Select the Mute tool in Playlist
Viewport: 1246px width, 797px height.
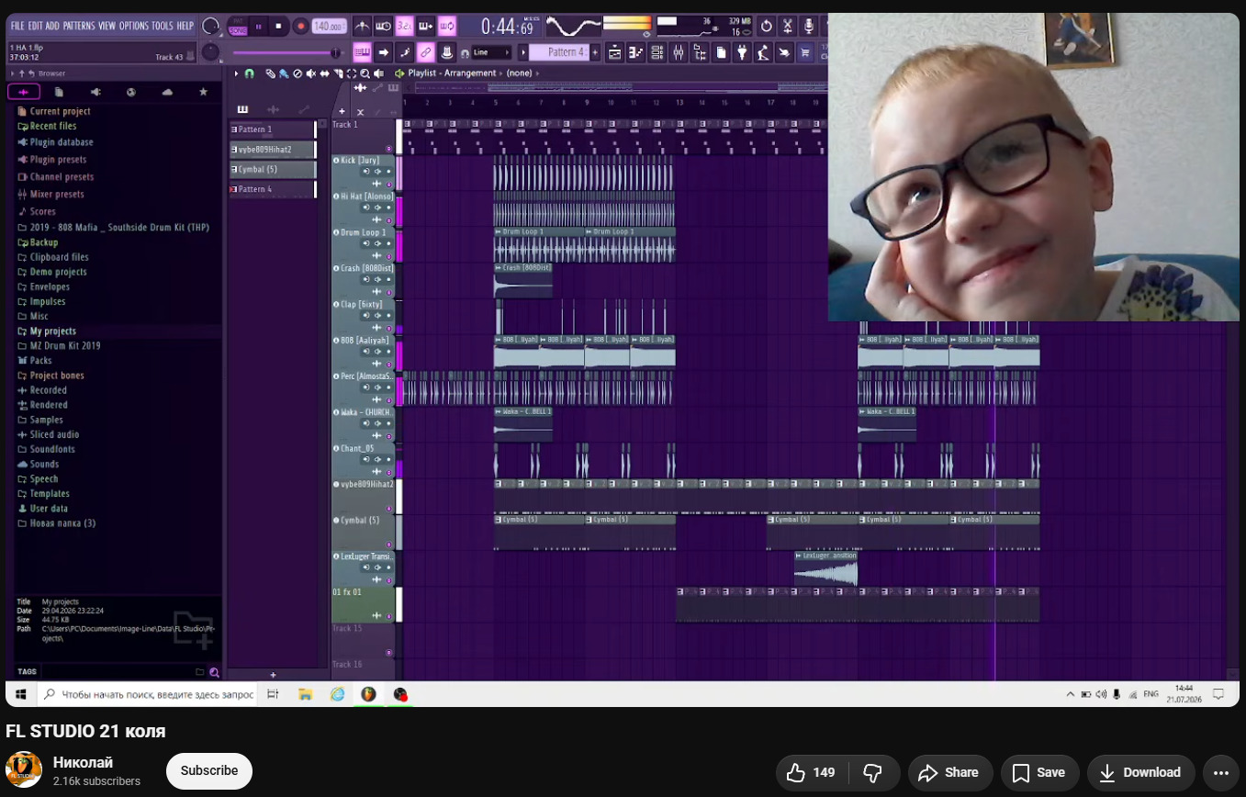tap(311, 73)
